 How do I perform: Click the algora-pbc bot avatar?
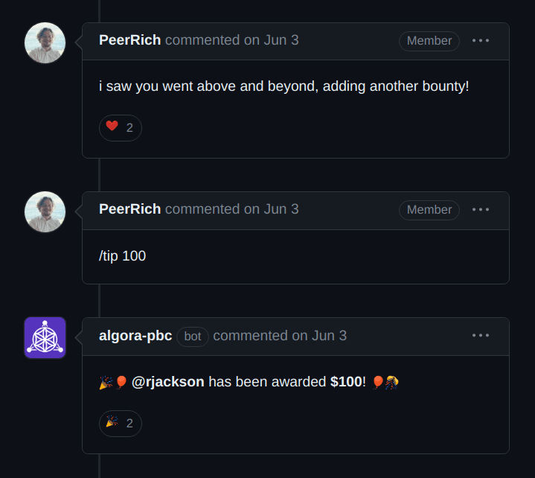pos(45,337)
